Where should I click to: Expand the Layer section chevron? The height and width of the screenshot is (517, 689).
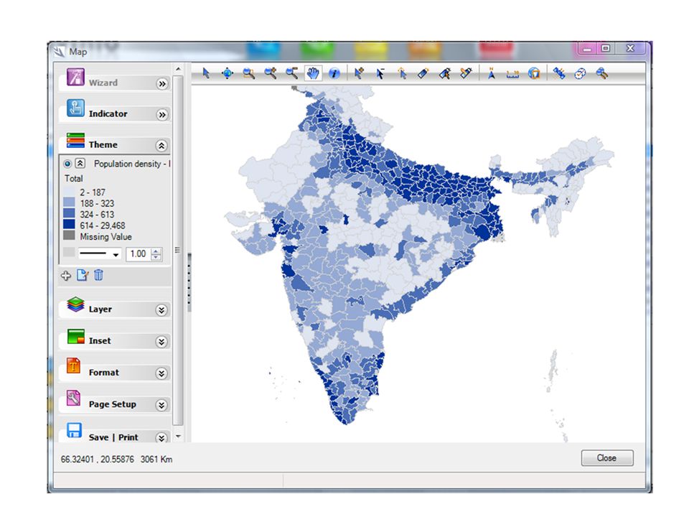pyautogui.click(x=161, y=310)
